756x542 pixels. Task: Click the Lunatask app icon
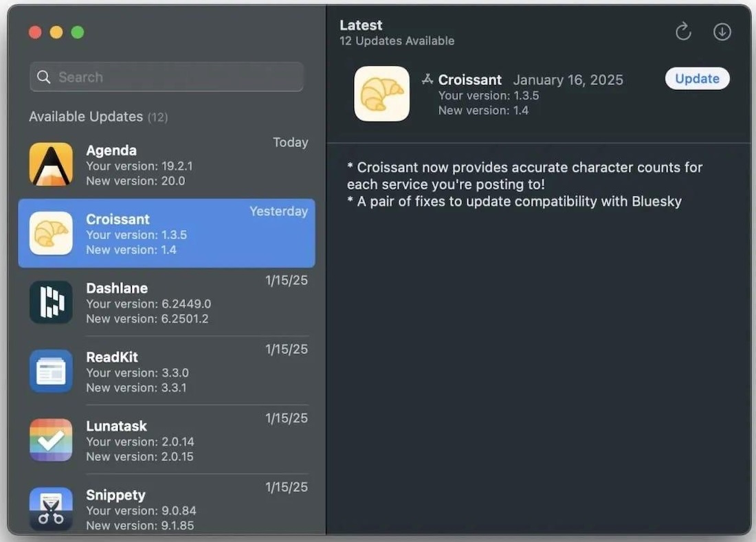coord(51,440)
